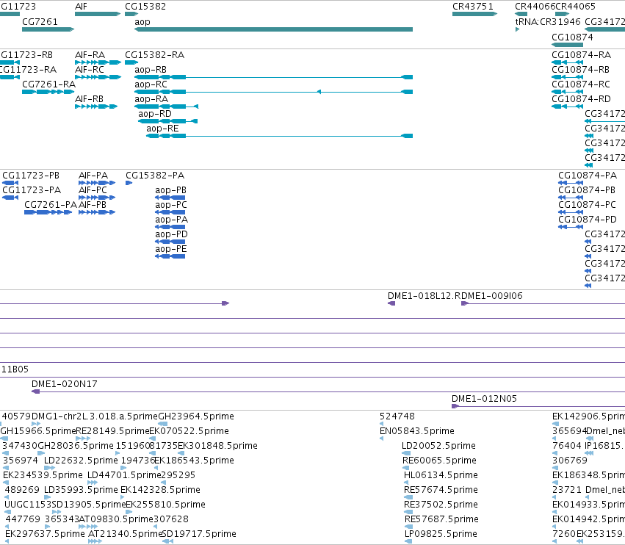Image resolution: width=625 pixels, height=545 pixels.
Task: Select the DME1-018L12.R clone end
Action: (x=391, y=303)
